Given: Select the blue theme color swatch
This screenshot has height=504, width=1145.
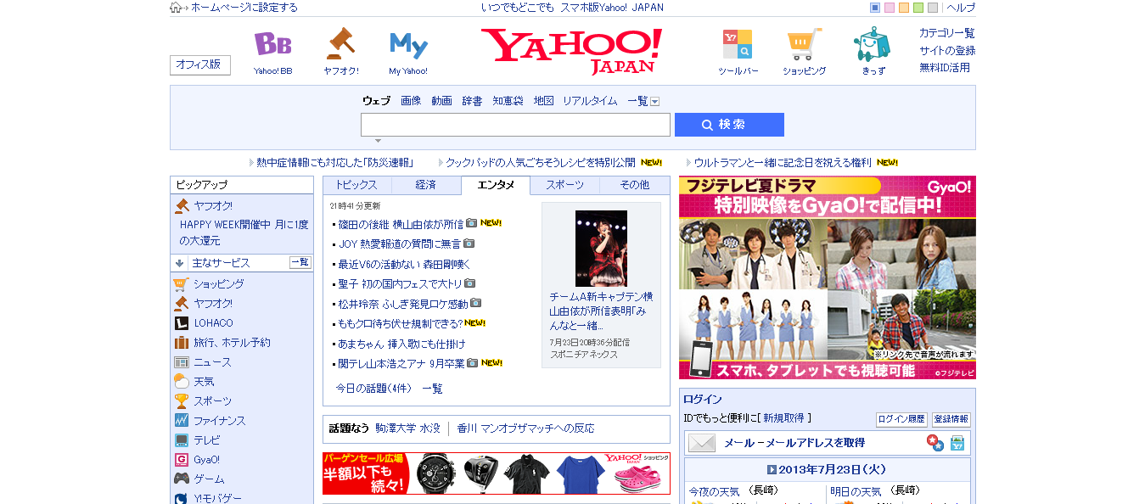Looking at the screenshot, I should pyautogui.click(x=875, y=8).
